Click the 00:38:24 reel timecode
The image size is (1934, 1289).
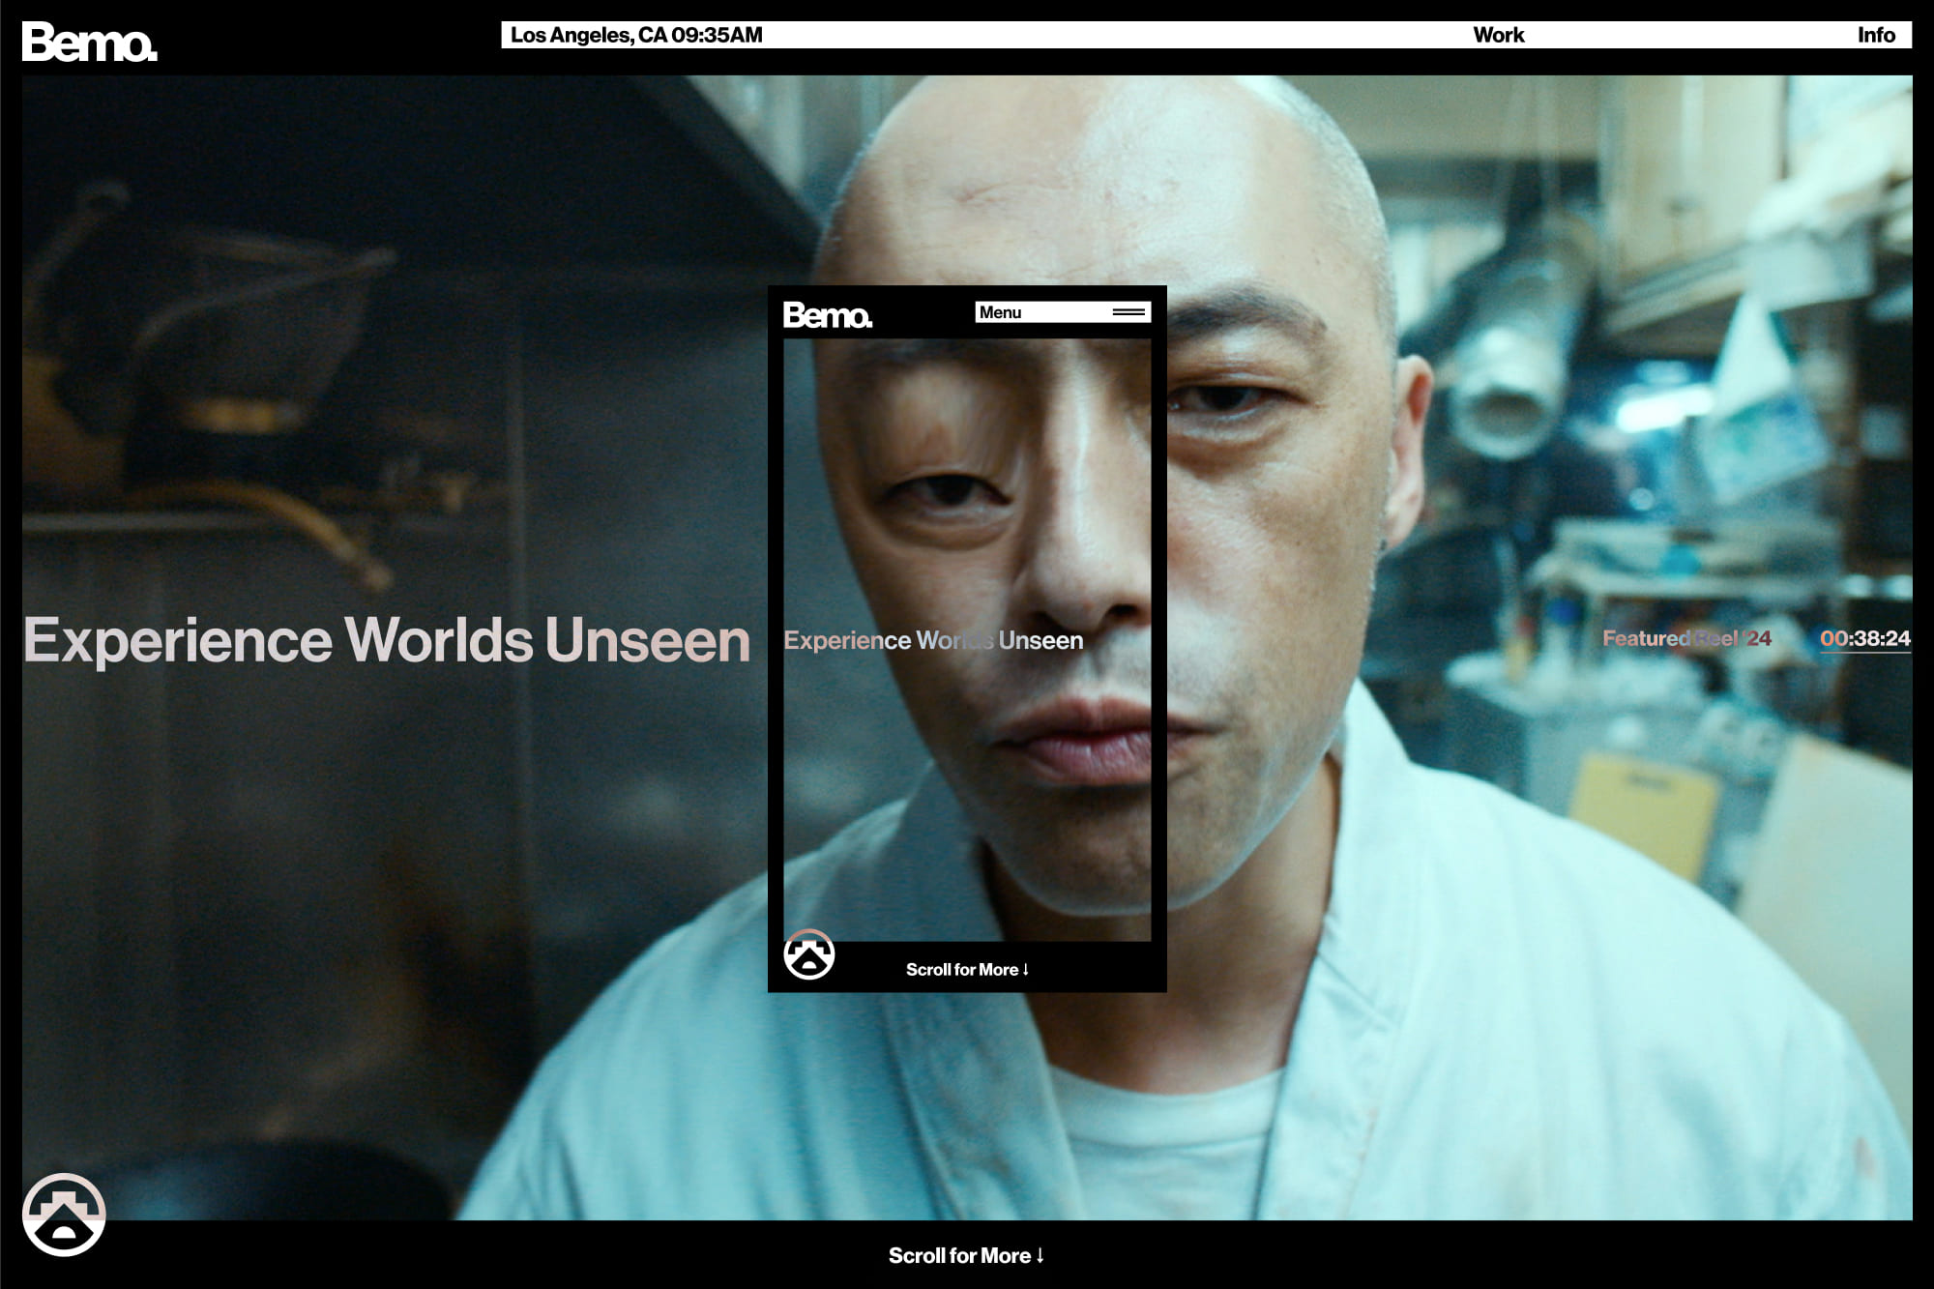click(x=1864, y=638)
